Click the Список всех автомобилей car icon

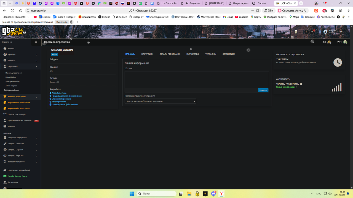click(x=5, y=170)
